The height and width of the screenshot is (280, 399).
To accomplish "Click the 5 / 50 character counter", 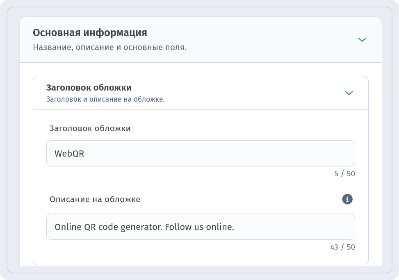I will coord(344,174).
